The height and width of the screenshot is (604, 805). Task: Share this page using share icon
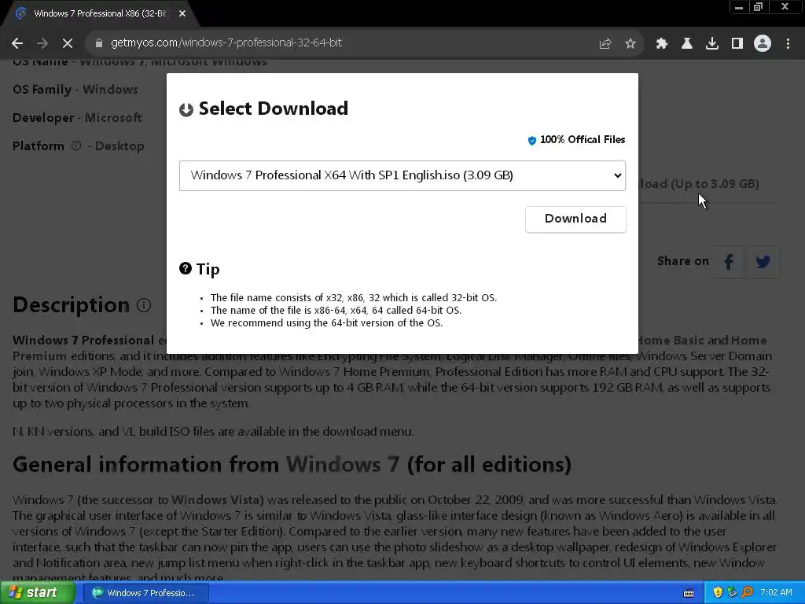605,44
